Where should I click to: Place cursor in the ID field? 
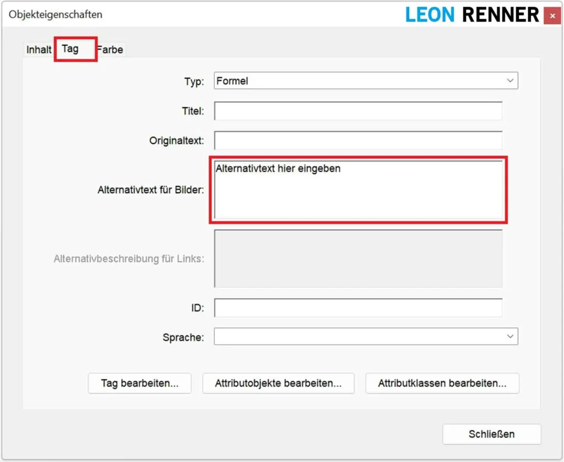tap(358, 308)
